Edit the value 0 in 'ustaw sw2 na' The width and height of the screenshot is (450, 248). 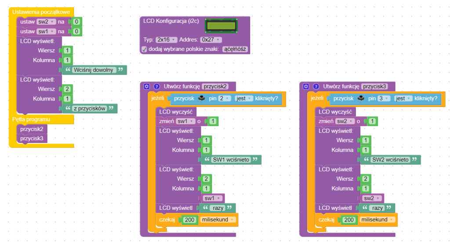tap(76, 22)
